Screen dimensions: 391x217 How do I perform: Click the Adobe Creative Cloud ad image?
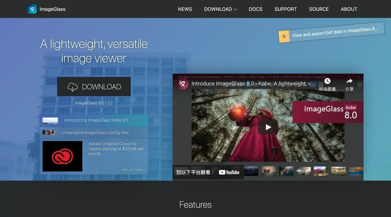coord(62,156)
